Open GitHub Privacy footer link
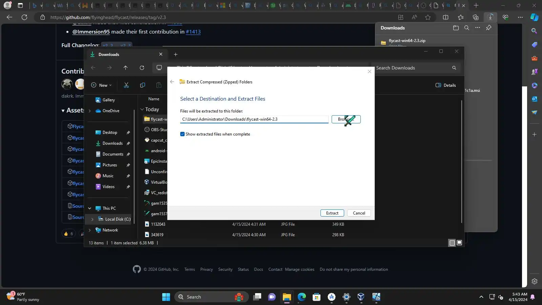The height and width of the screenshot is (305, 542). 206,269
